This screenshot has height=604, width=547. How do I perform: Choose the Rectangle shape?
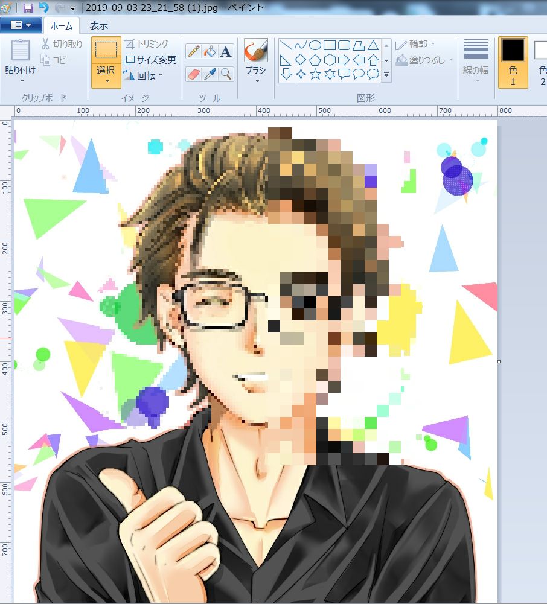pyautogui.click(x=330, y=45)
